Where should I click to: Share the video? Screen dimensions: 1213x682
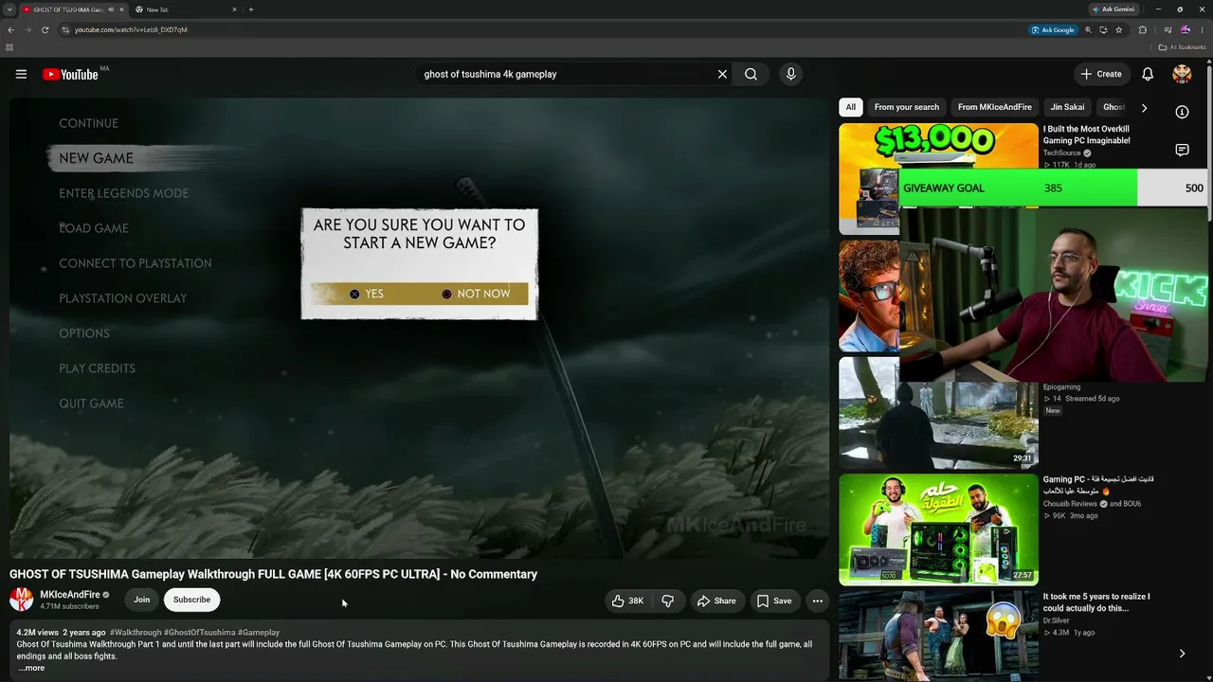click(716, 601)
